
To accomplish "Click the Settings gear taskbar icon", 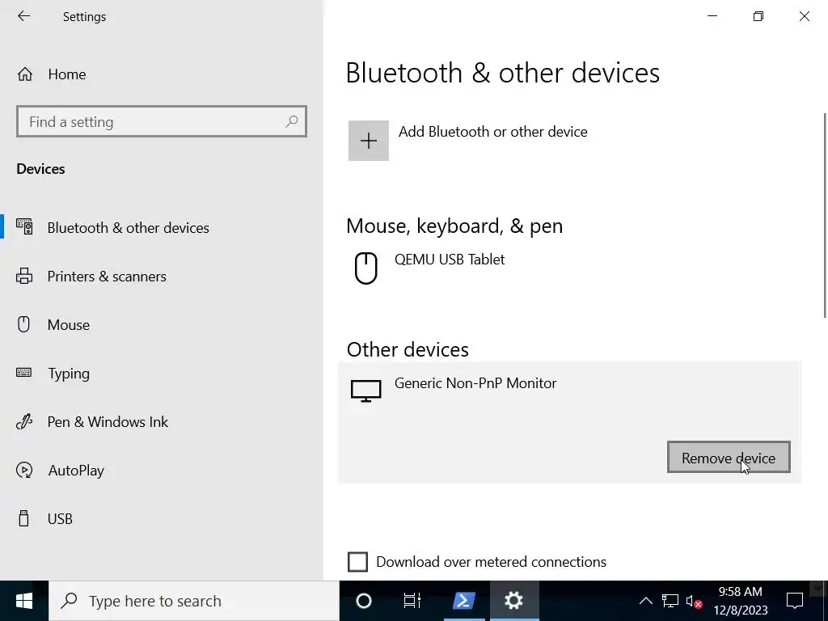I will pos(513,601).
